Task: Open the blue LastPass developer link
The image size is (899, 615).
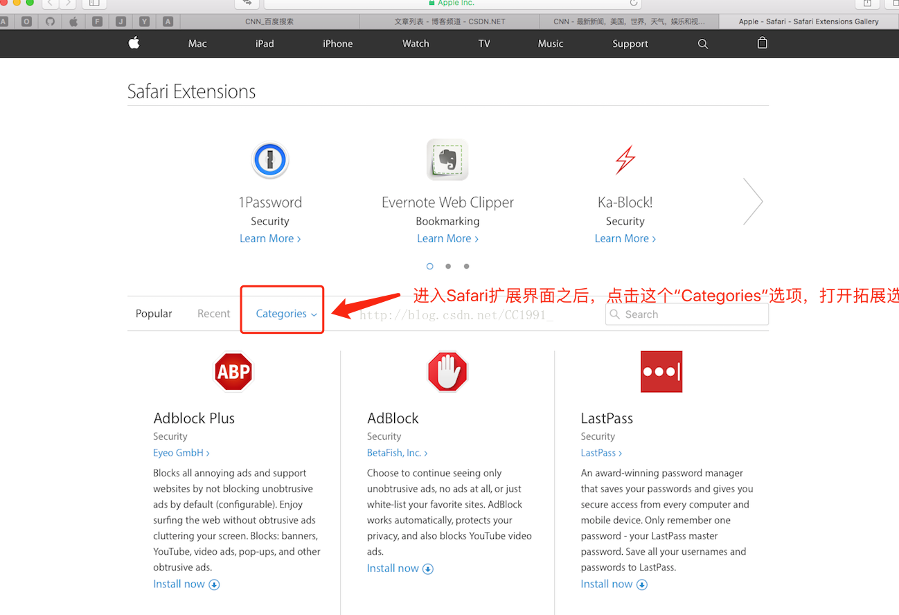Action: coord(601,453)
